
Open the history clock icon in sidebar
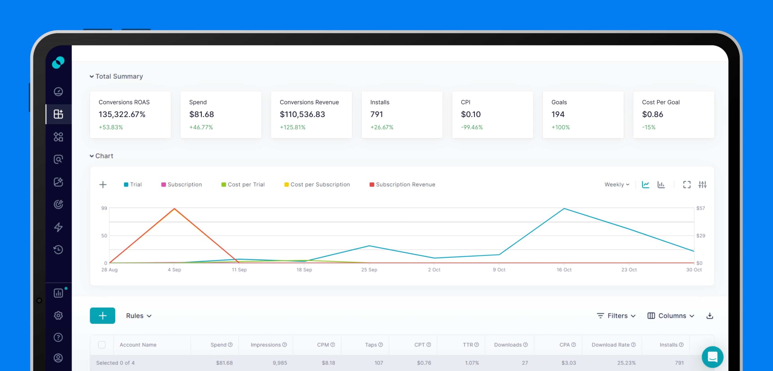(x=58, y=250)
